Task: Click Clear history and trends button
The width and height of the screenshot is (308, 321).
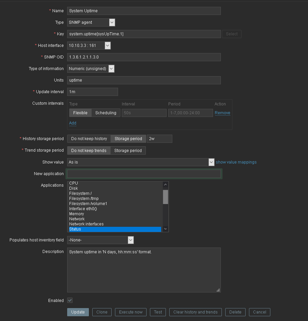Action: 195,312
